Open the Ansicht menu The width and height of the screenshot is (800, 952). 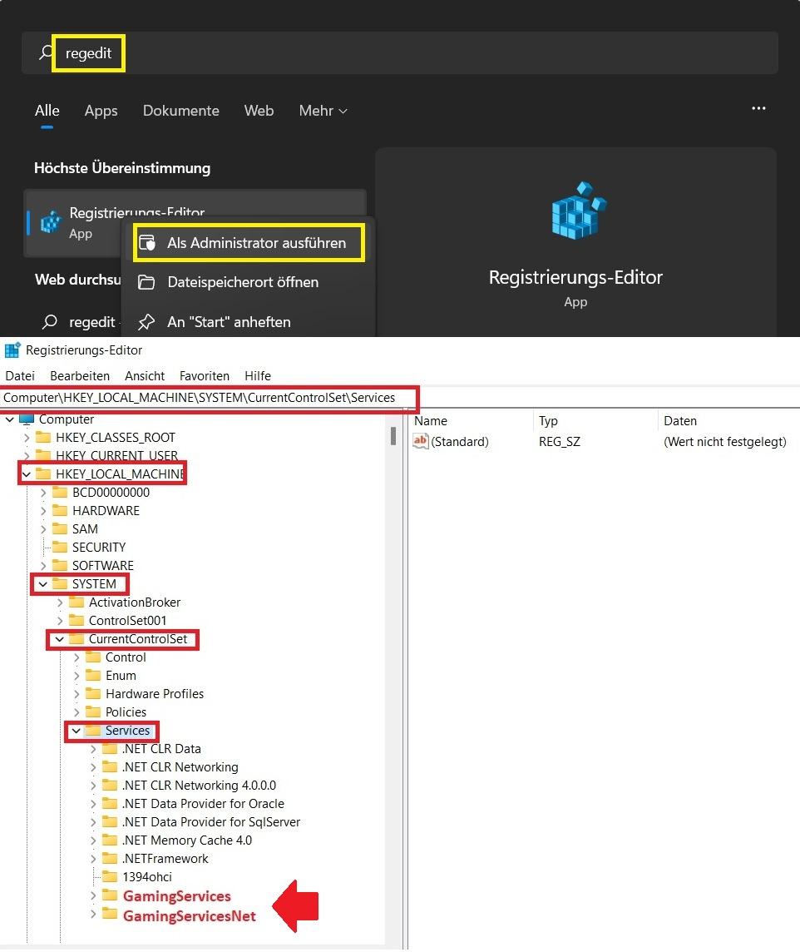click(145, 376)
